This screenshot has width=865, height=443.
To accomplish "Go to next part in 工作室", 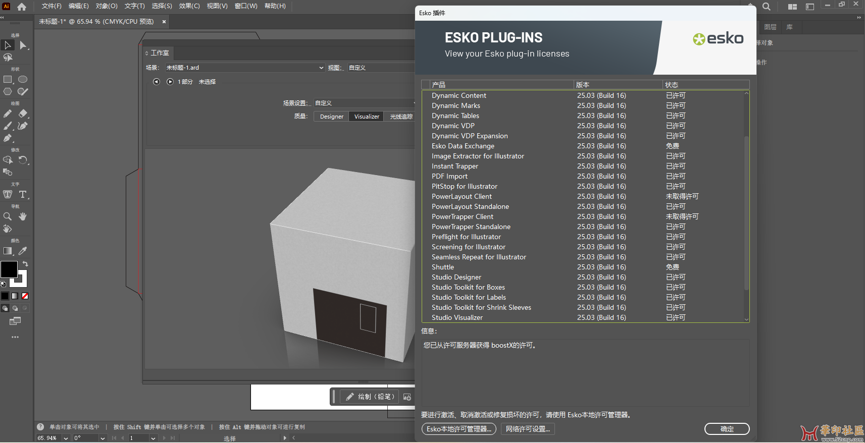I will tap(170, 82).
